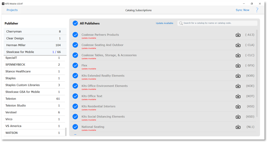
Task: Download the Coalesse Partners Products catalog
Action: [x=238, y=35]
